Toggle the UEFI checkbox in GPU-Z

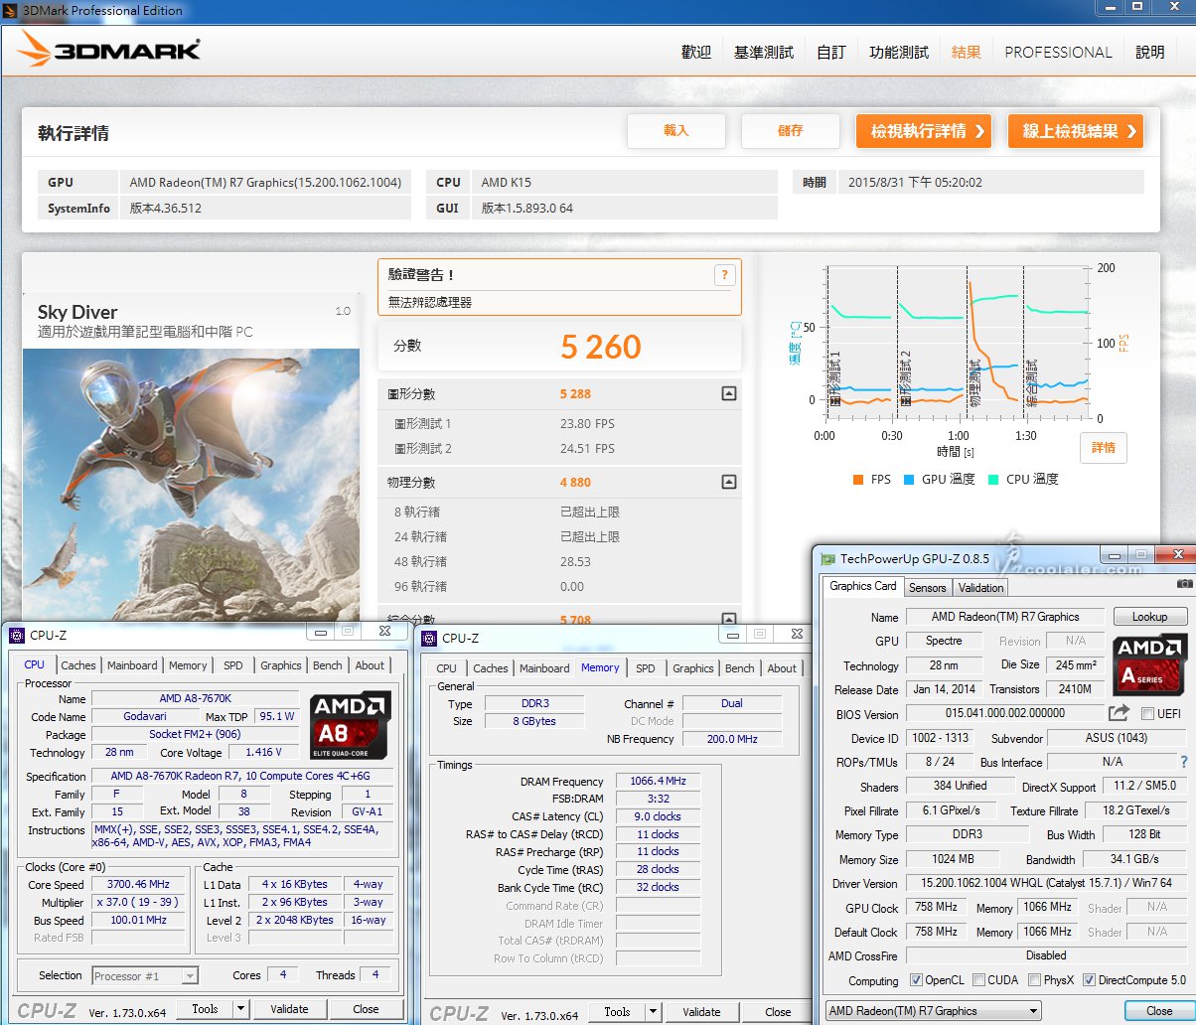pyautogui.click(x=1148, y=714)
